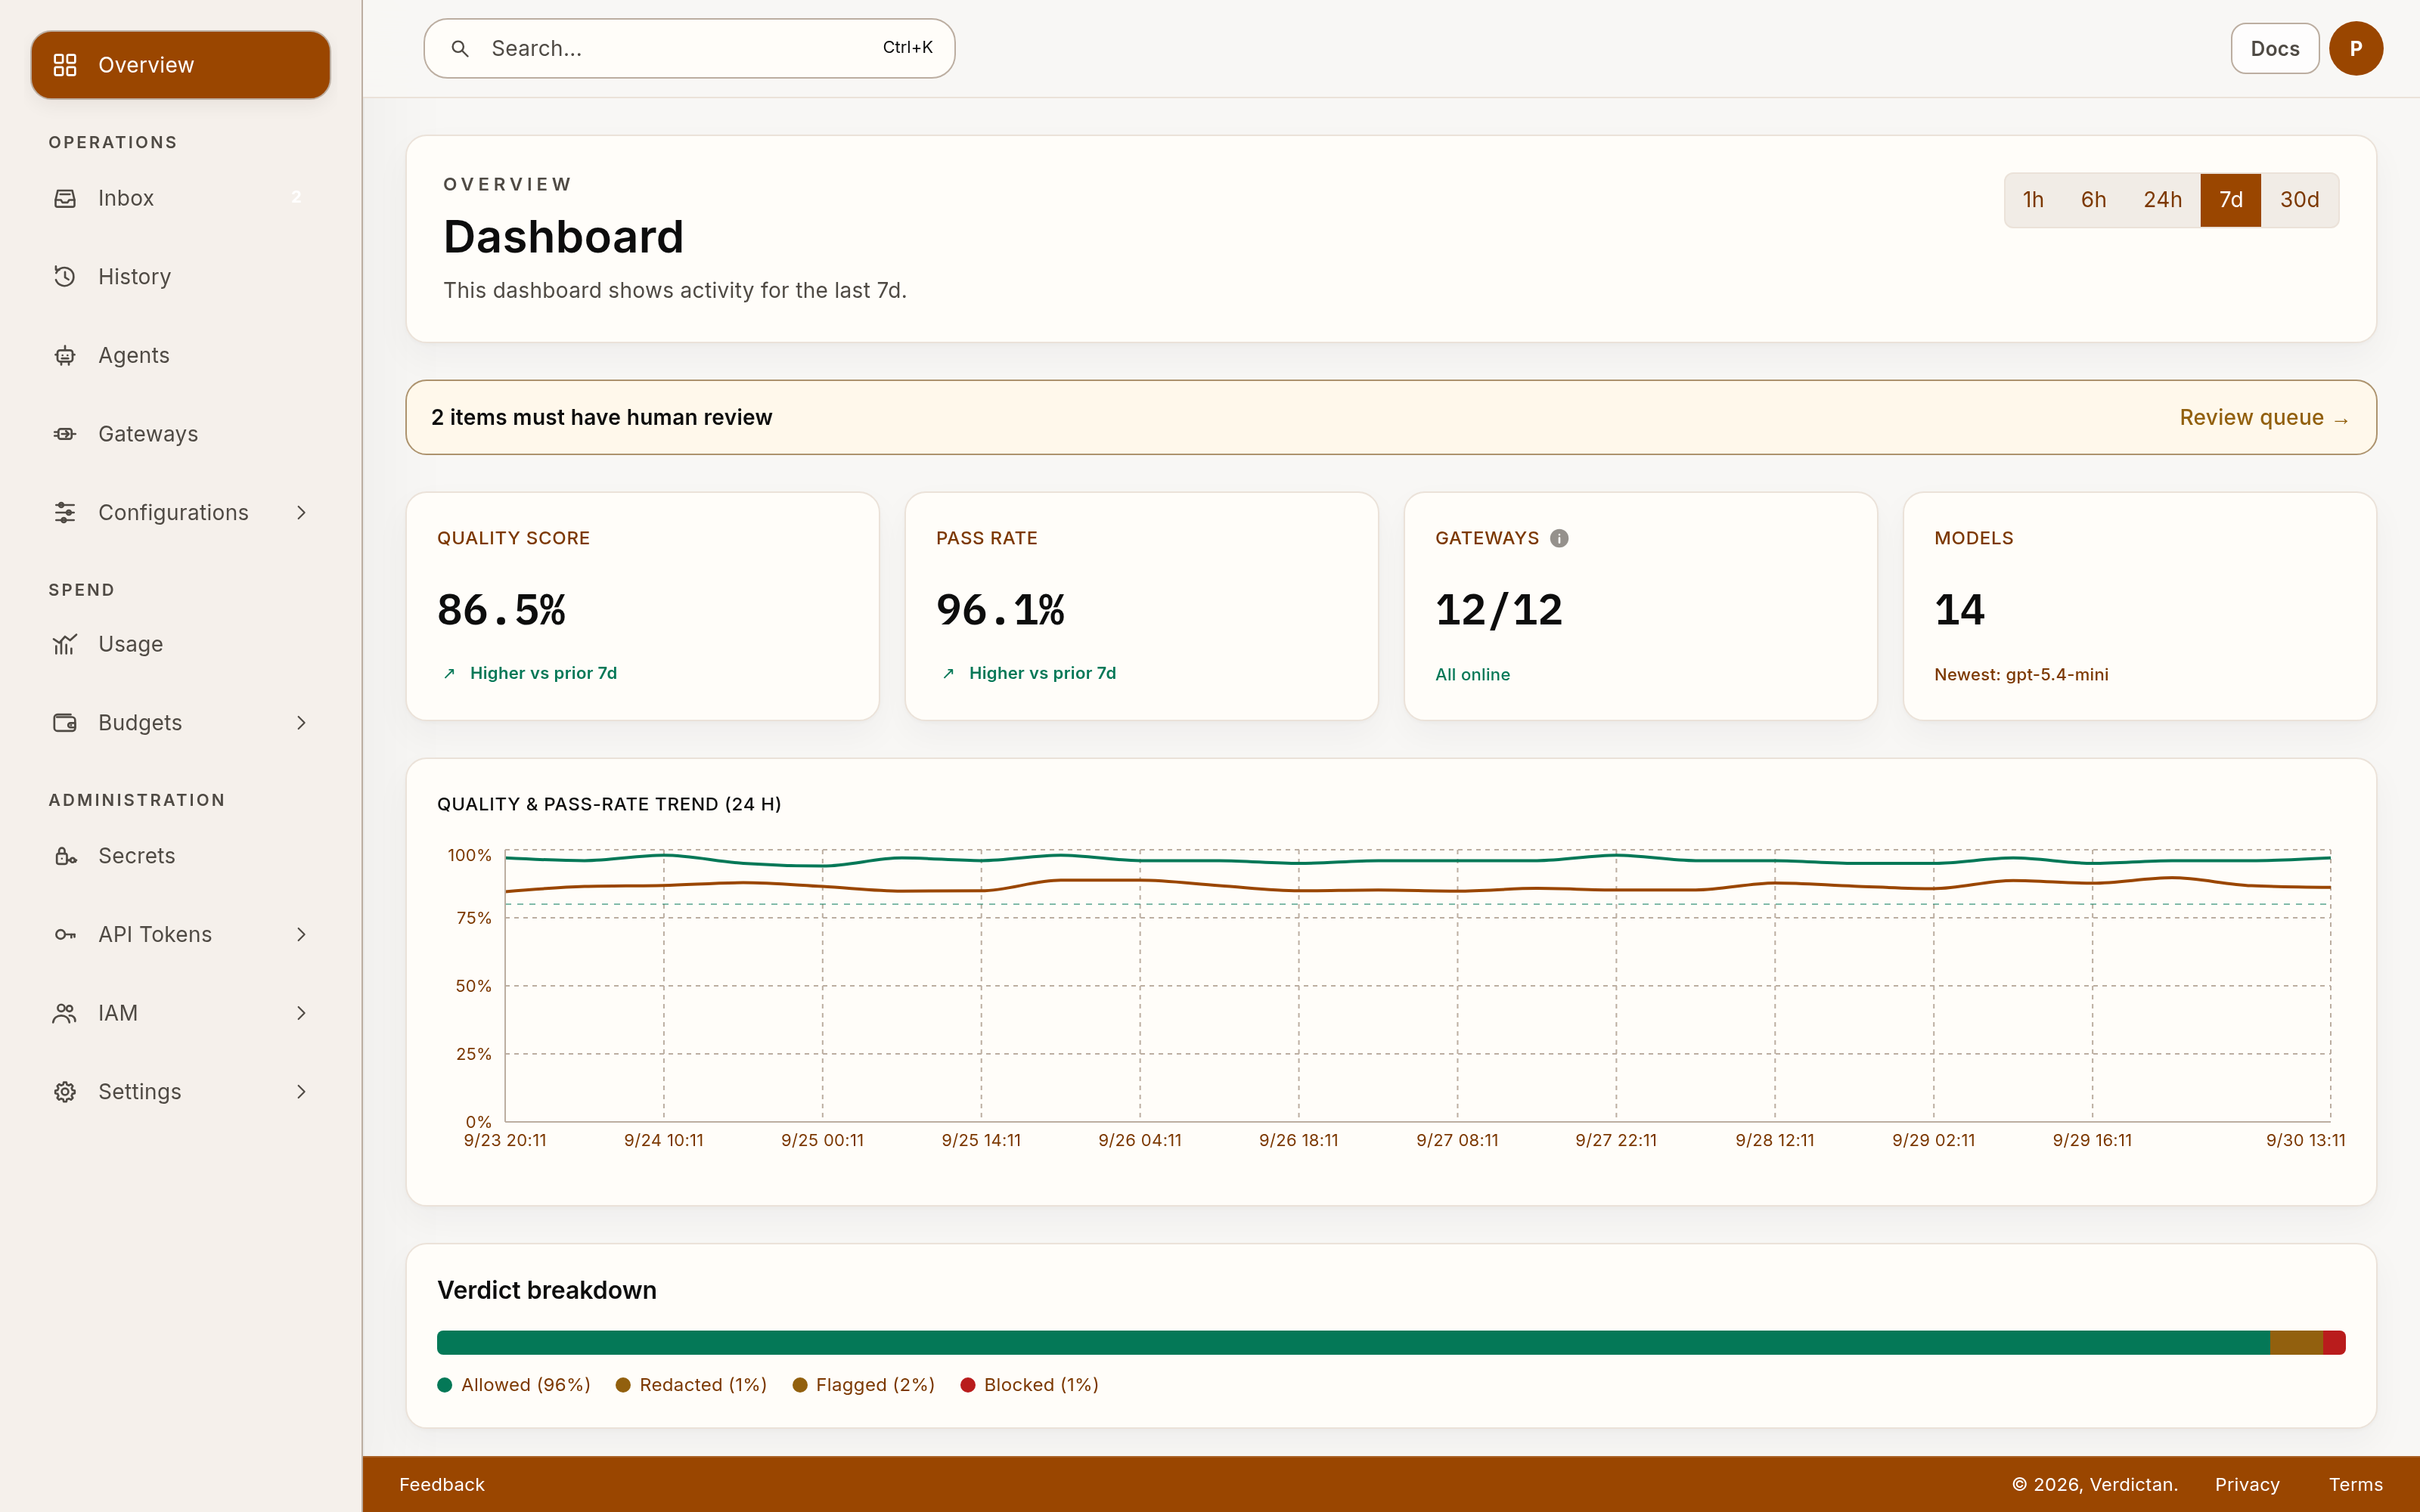Viewport: 2420px width, 1512px height.
Task: Click the Inbox unread count badge
Action: 296,198
